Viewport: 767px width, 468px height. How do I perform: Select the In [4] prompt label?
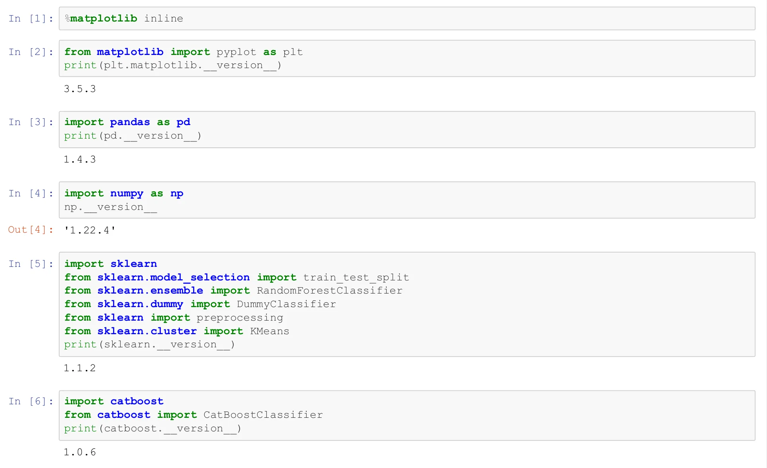[x=31, y=193]
